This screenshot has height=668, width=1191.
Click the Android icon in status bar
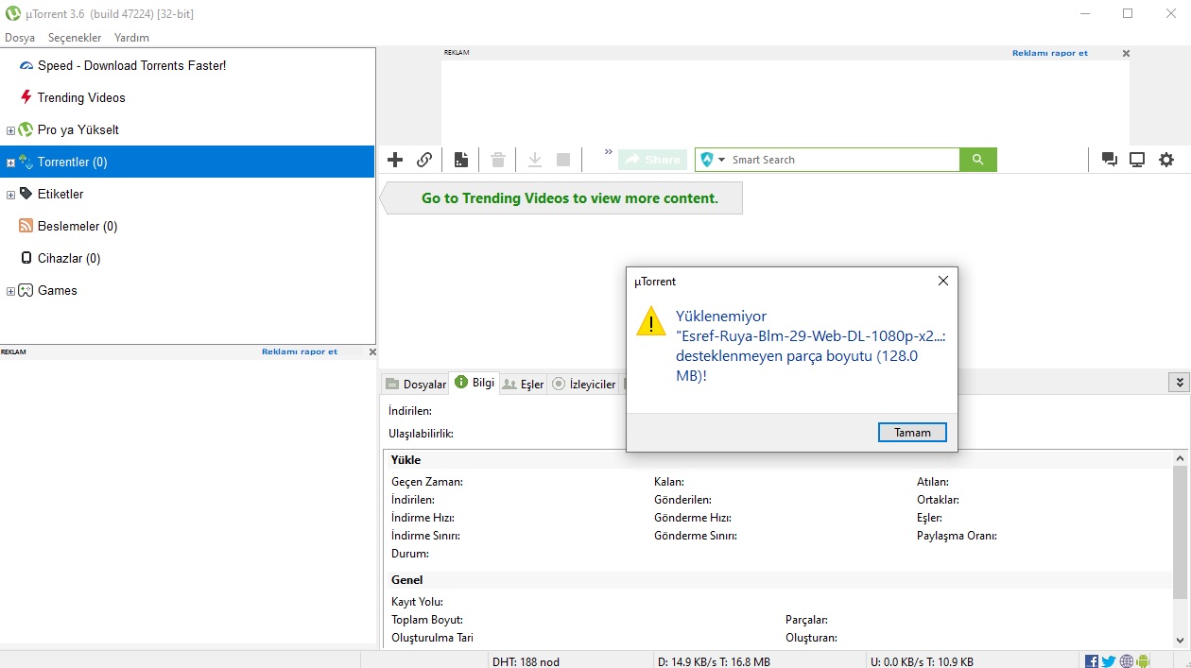click(x=1143, y=661)
